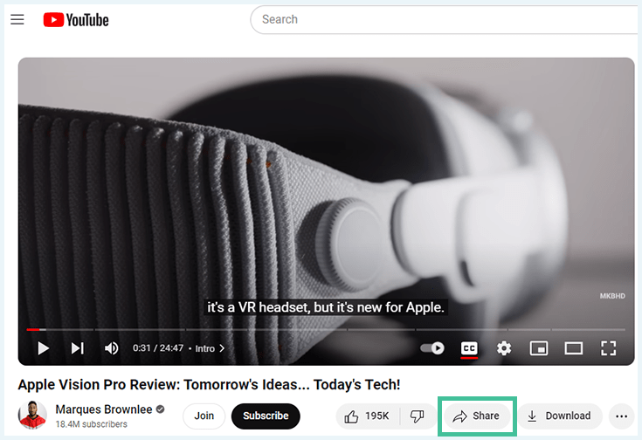Enter full screen mode

609,348
